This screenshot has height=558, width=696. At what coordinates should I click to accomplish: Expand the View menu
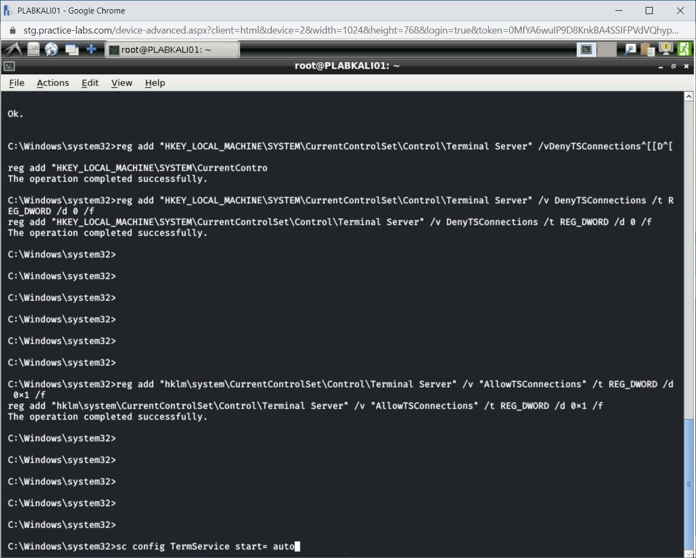[x=121, y=83]
